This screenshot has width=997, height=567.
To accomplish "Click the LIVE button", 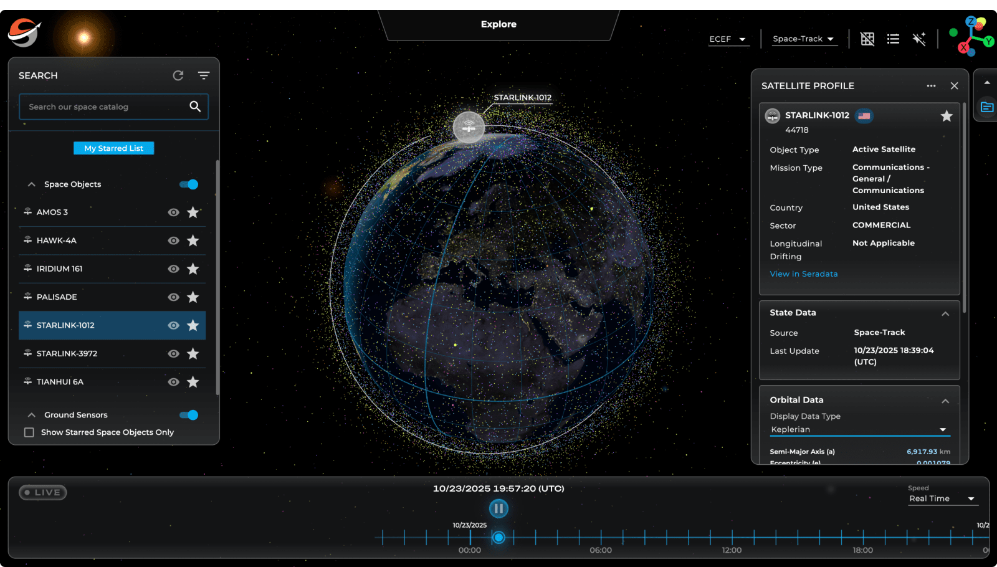I will pyautogui.click(x=42, y=492).
